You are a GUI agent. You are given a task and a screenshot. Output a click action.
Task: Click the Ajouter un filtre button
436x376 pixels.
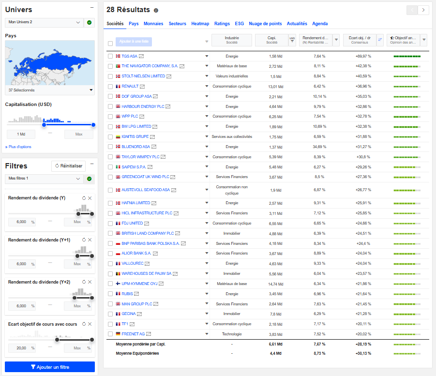pyautogui.click(x=49, y=366)
